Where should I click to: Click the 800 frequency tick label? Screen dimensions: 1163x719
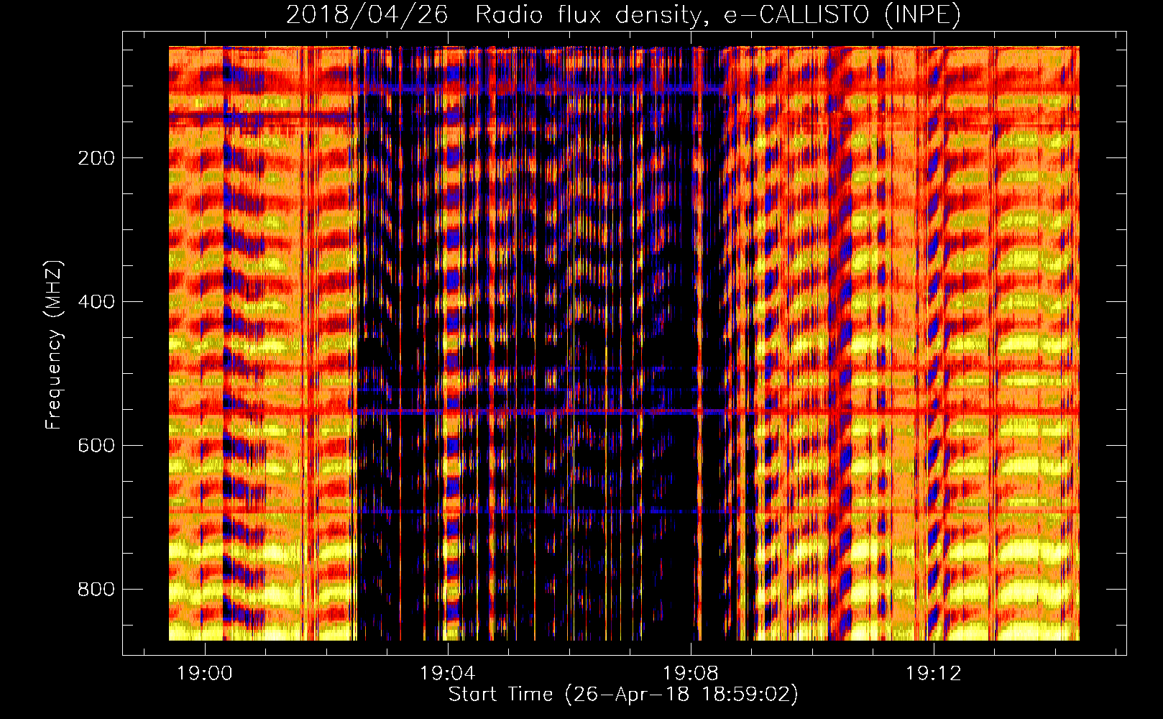coord(96,590)
